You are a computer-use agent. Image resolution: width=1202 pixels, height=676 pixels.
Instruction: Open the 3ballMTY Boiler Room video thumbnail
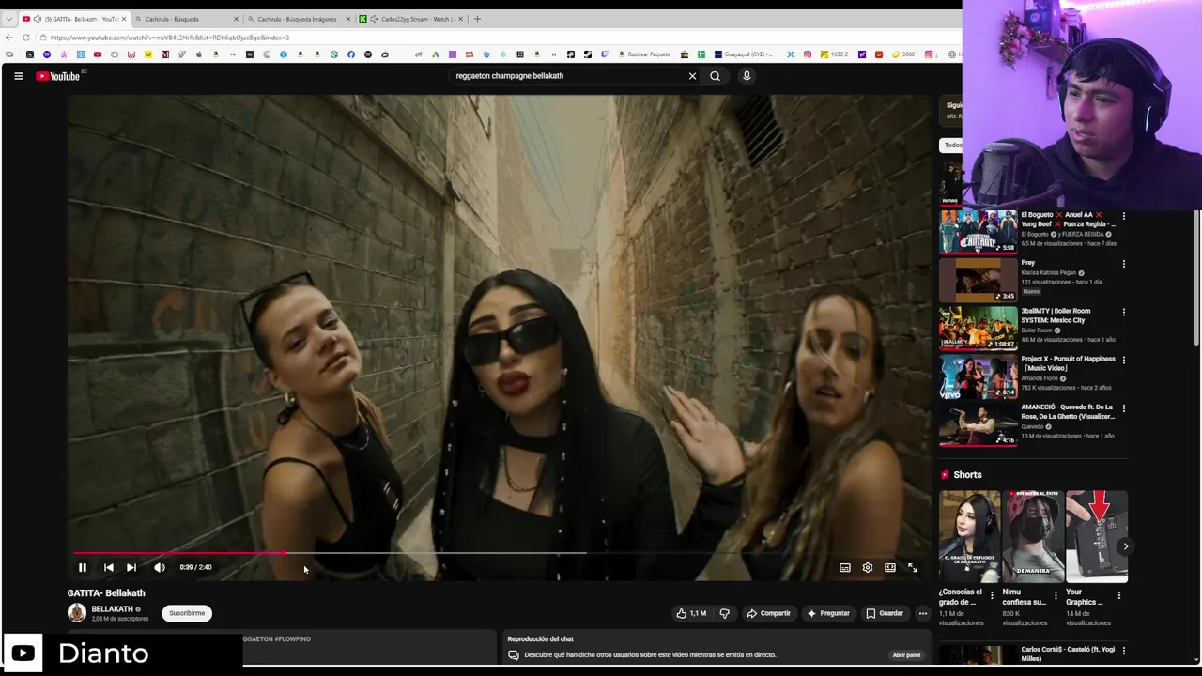(979, 328)
